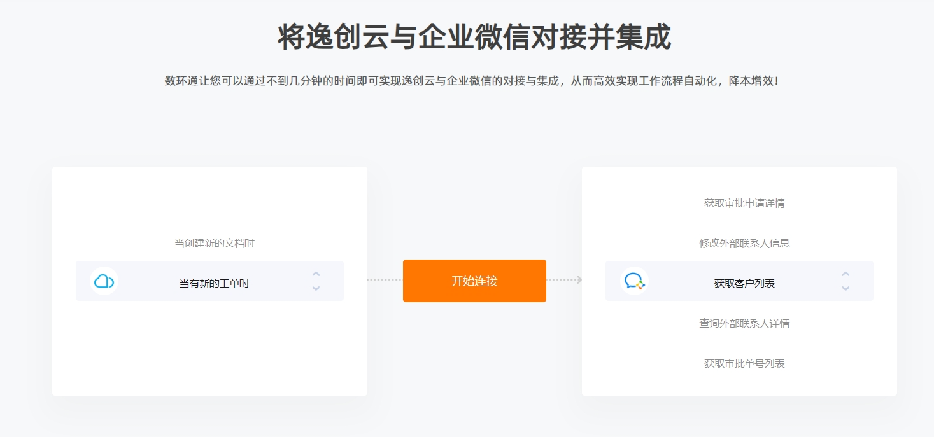Select the 当创建新的文档时 trigger option
934x437 pixels.
pos(215,243)
